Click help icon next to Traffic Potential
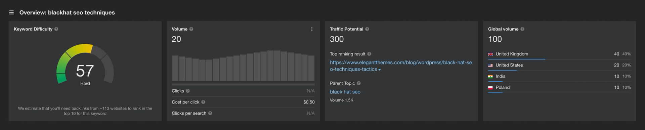This screenshot has height=130, width=645. [x=367, y=29]
